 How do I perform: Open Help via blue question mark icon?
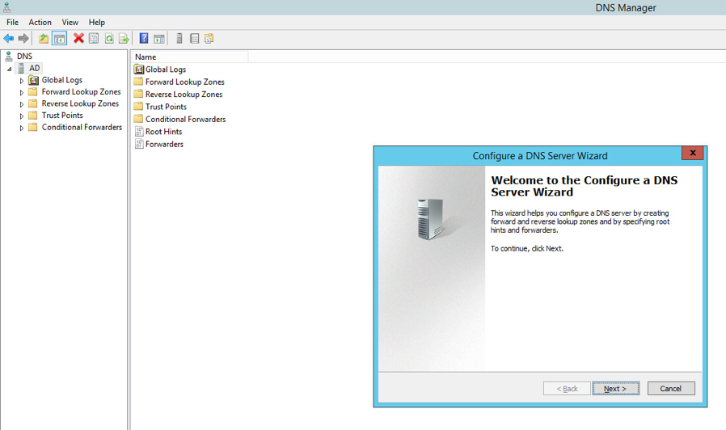(144, 38)
